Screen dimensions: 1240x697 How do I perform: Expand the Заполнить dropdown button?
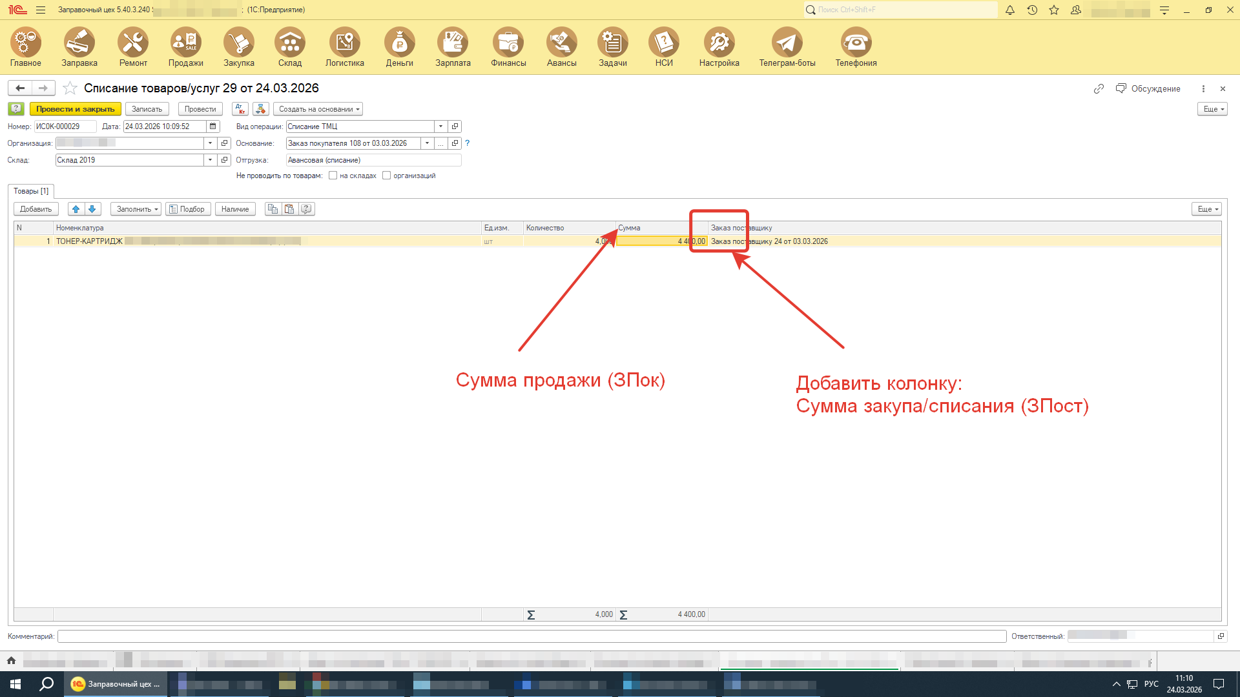[x=136, y=209]
